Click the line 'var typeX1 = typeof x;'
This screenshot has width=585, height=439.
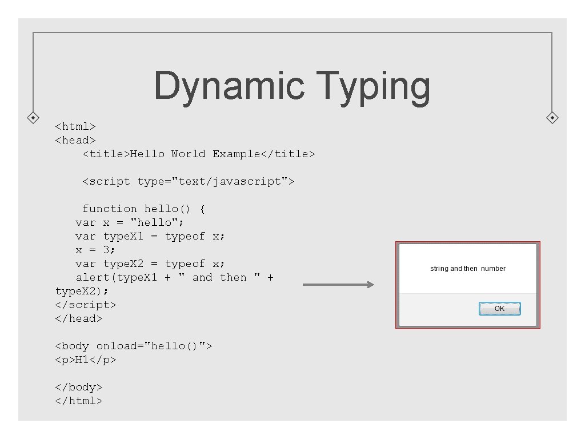tap(150, 237)
